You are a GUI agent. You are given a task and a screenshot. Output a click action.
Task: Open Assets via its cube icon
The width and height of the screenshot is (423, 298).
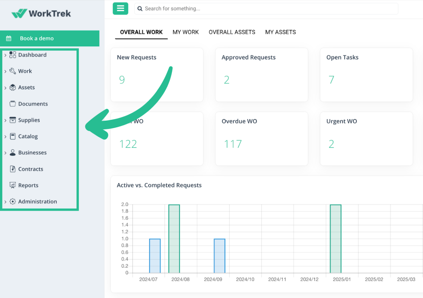click(x=14, y=87)
